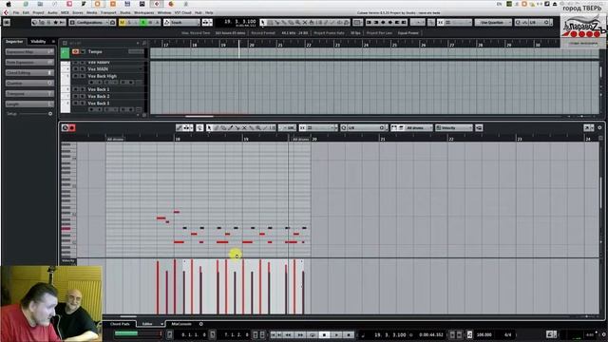608x342 pixels.
Task: Mute the Vox MAIN track
Action: 76,69
